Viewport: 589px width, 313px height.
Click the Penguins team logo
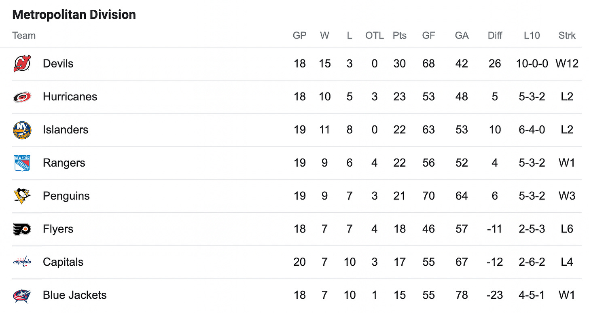[22, 196]
